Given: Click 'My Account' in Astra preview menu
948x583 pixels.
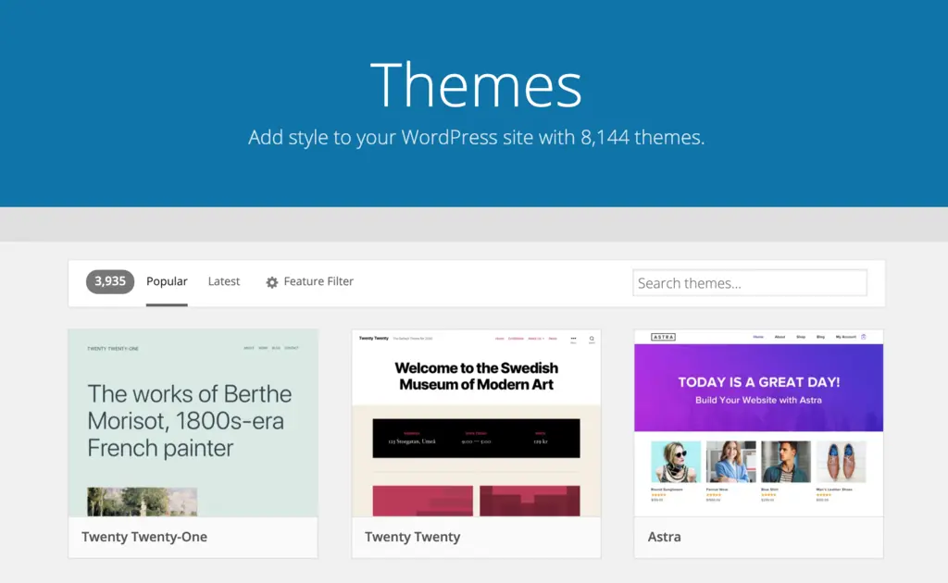Looking at the screenshot, I should (846, 337).
